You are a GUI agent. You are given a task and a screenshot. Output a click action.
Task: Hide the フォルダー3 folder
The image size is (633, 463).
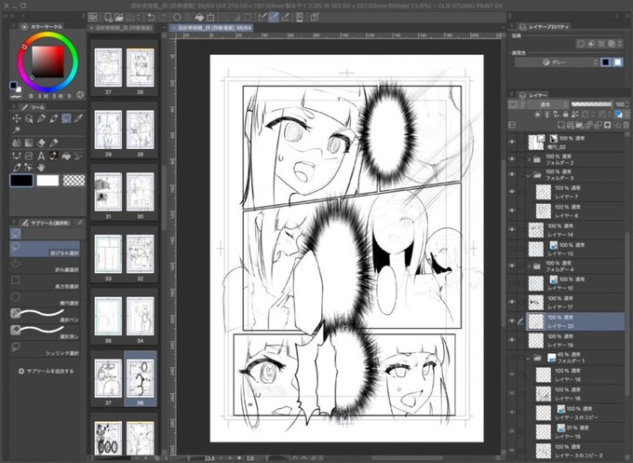[x=512, y=174]
